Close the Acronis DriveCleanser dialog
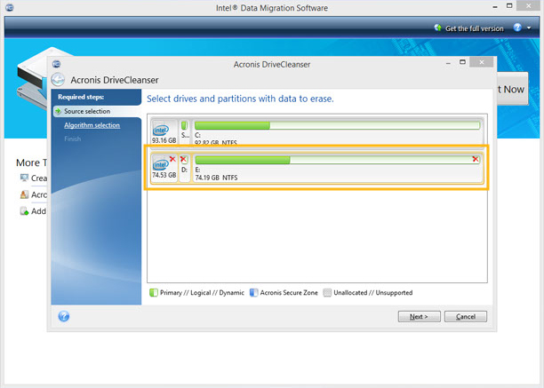The image size is (544, 388). click(x=482, y=62)
